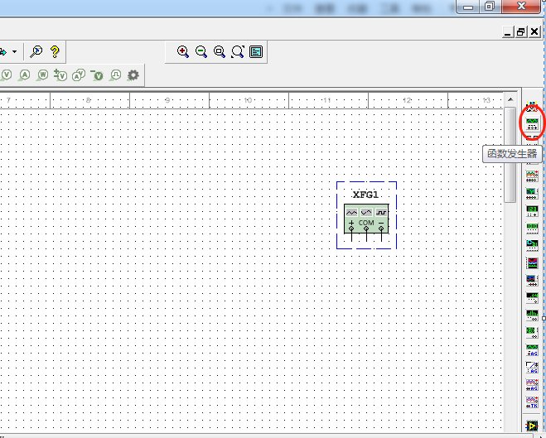Viewport: 546px width, 438px height.
Task: Place a power probe (W)
Action: (x=42, y=75)
